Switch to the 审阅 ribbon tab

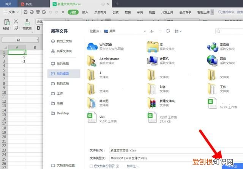click(140, 12)
